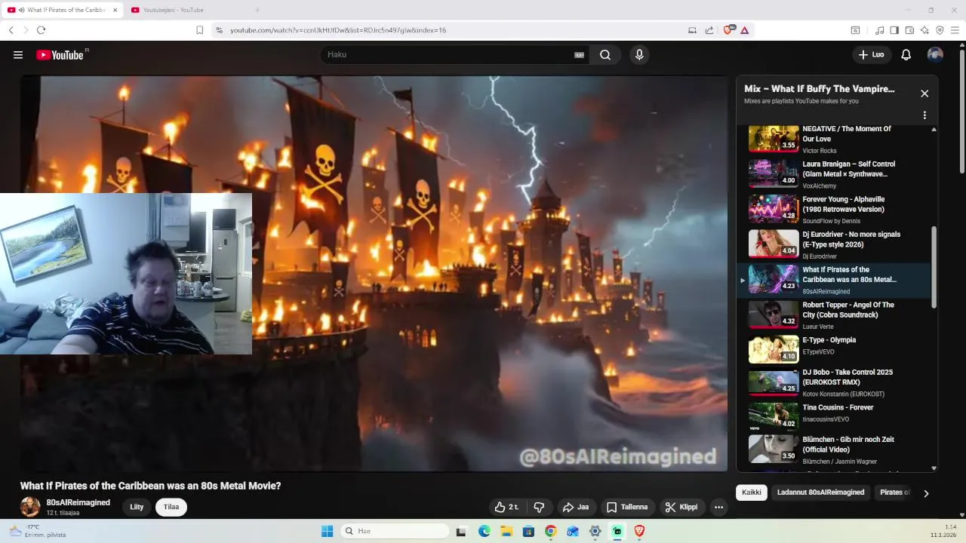Play Dj Eurodriver - No more signals
Viewport: 966px width, 543px height.
834,245
